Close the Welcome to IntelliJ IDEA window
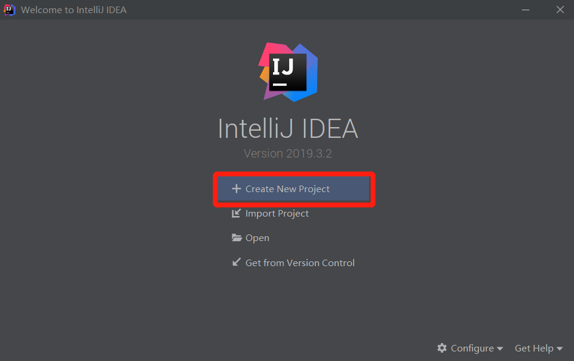Image resolution: width=574 pixels, height=361 pixels. [x=560, y=10]
